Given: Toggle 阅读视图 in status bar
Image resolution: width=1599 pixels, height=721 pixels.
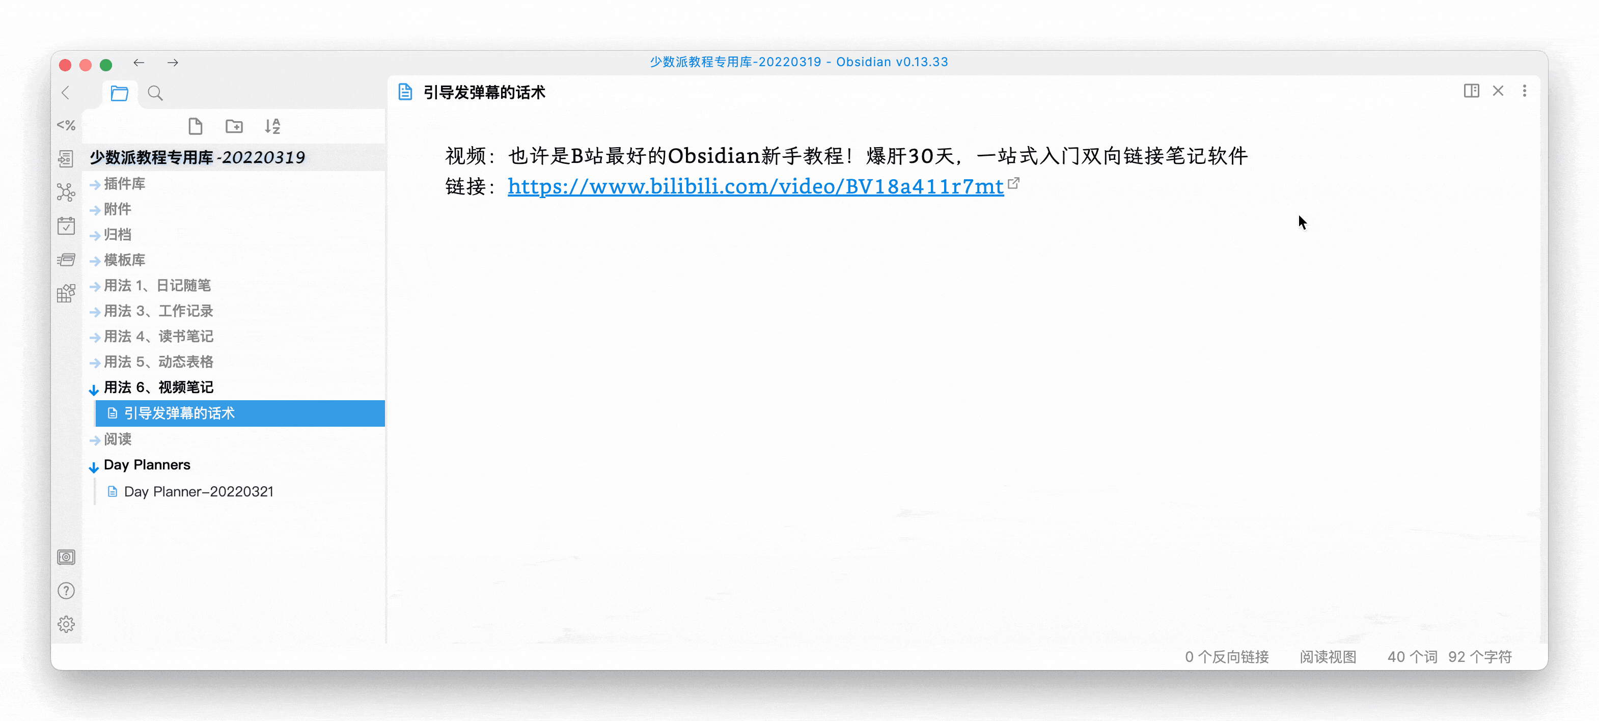Looking at the screenshot, I should (1328, 656).
